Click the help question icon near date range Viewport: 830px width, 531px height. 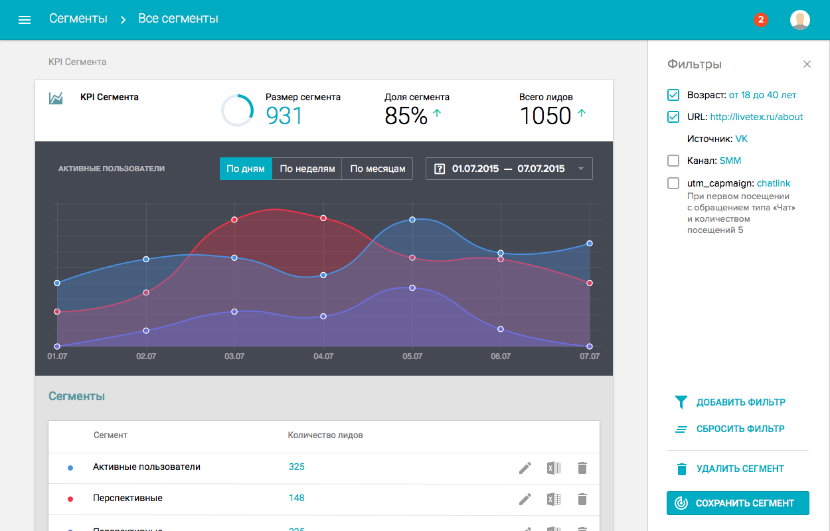pyautogui.click(x=439, y=169)
